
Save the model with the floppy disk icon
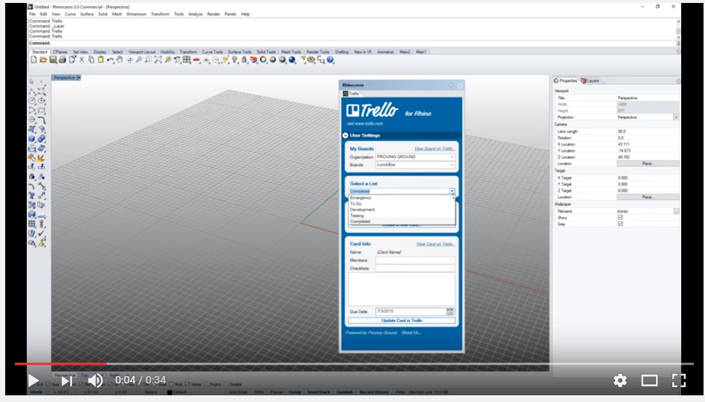[53, 59]
